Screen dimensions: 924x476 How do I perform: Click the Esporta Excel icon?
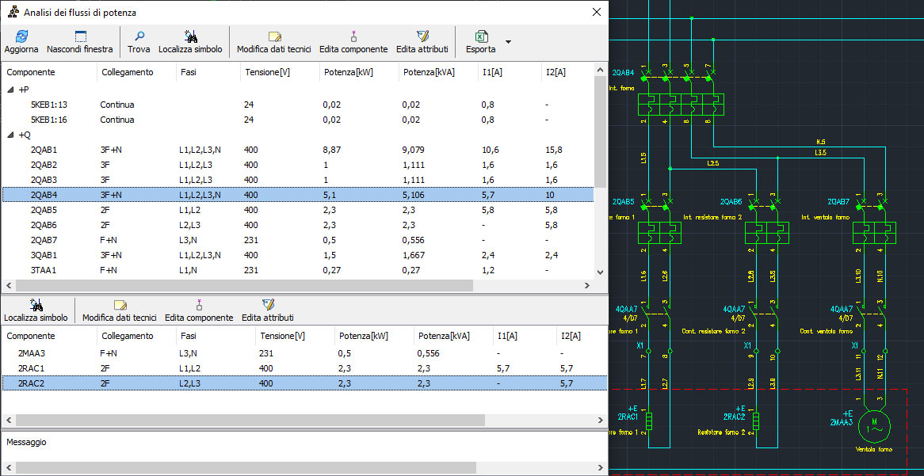(480, 36)
